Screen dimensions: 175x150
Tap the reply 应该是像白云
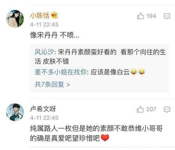click(x=110, y=72)
